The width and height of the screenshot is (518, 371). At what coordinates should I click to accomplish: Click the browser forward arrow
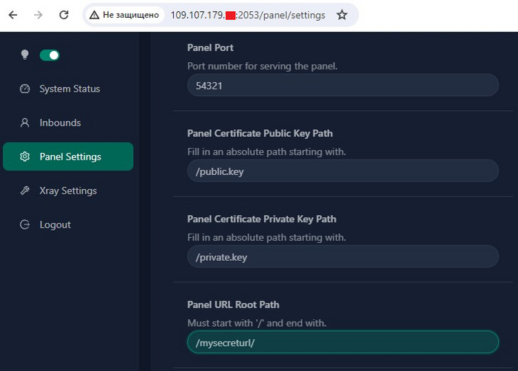pos(38,15)
